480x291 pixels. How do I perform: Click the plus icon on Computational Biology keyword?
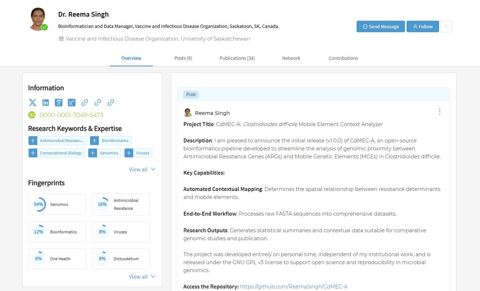point(33,153)
